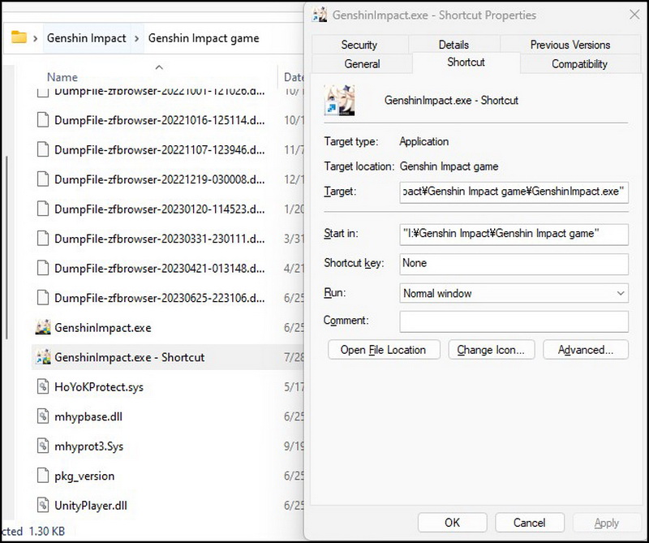Click the HoYoKProtect.sys file icon
This screenshot has width=649, height=543.
point(43,386)
